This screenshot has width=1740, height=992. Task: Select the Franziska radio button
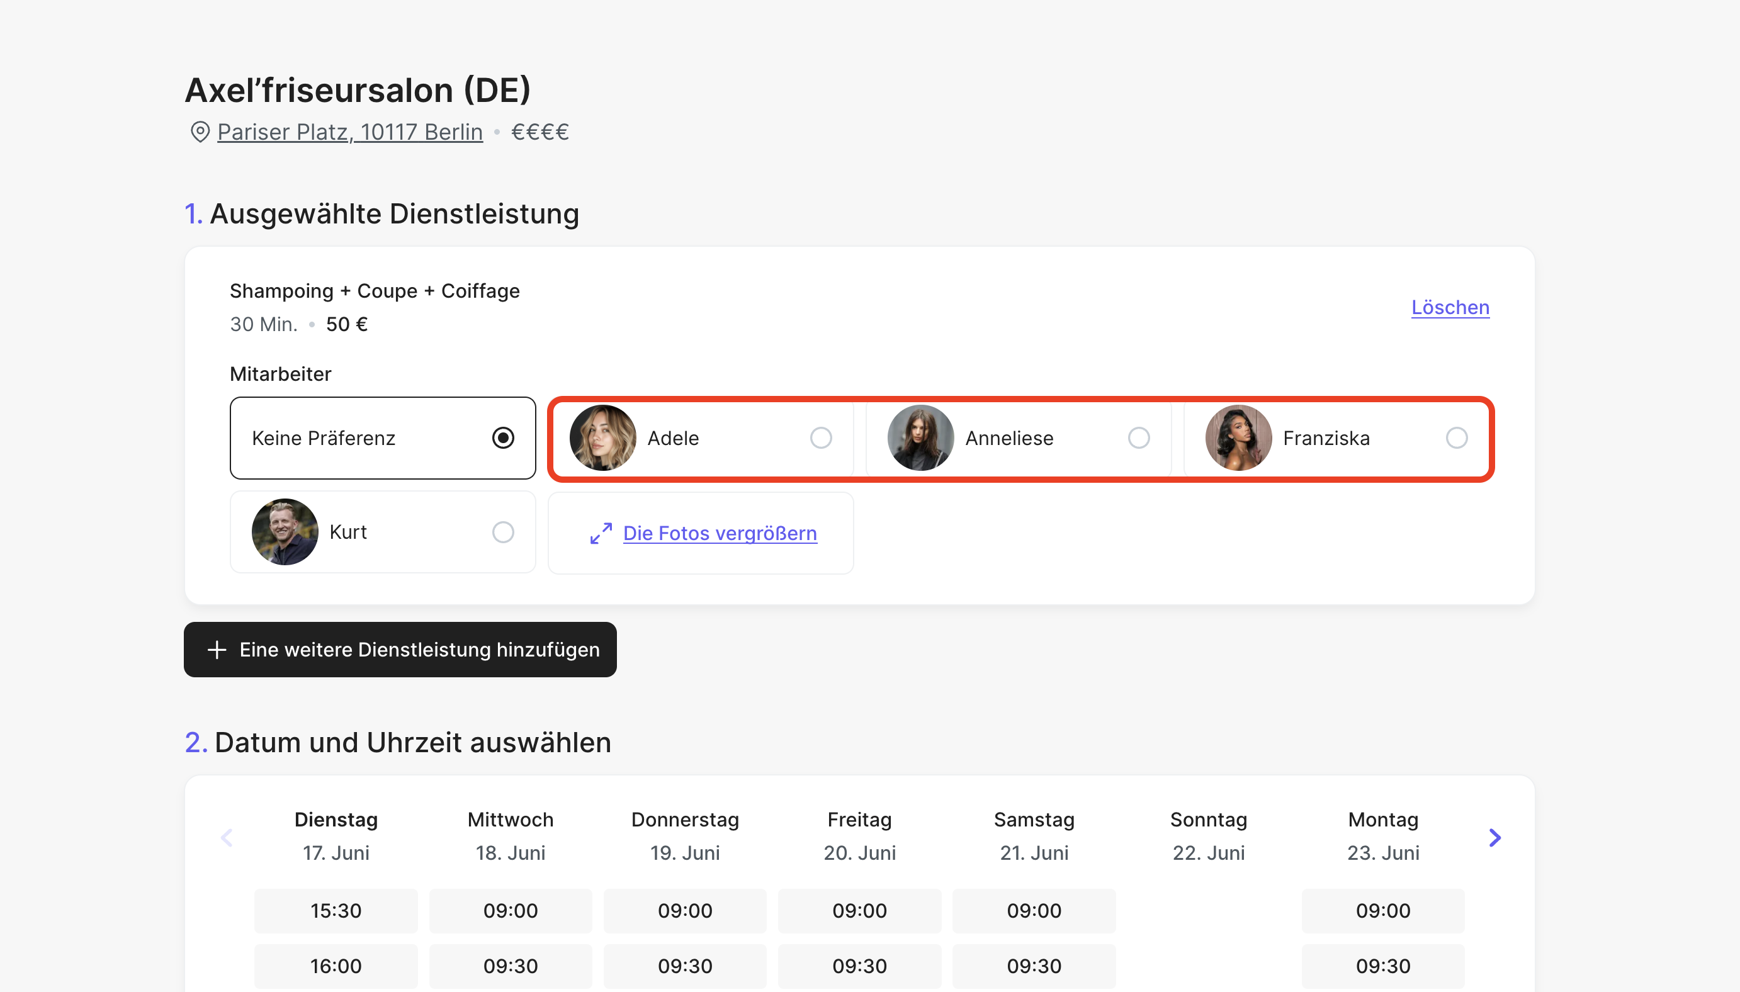tap(1456, 438)
